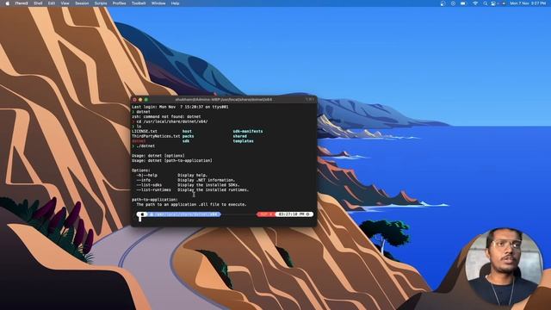Click the 'zsh: command not found' line

point(166,117)
